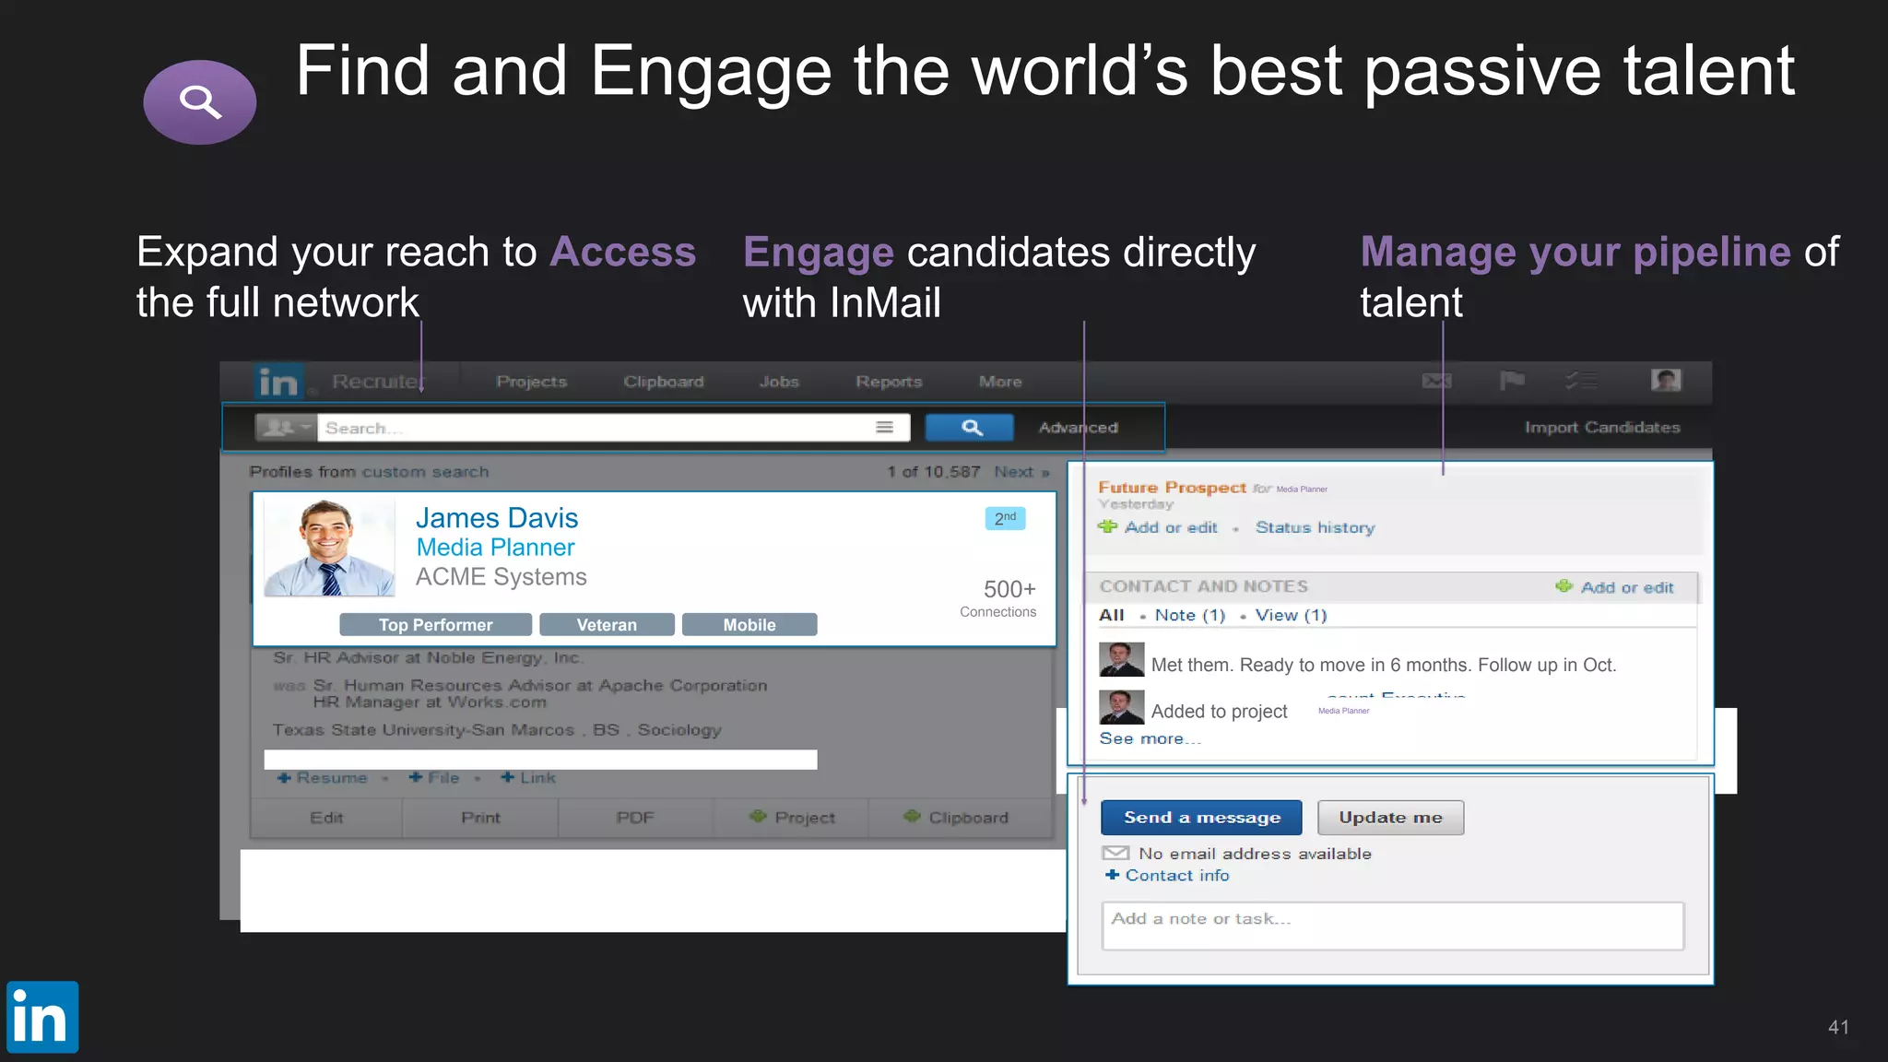Add a File attachment

[x=434, y=778]
